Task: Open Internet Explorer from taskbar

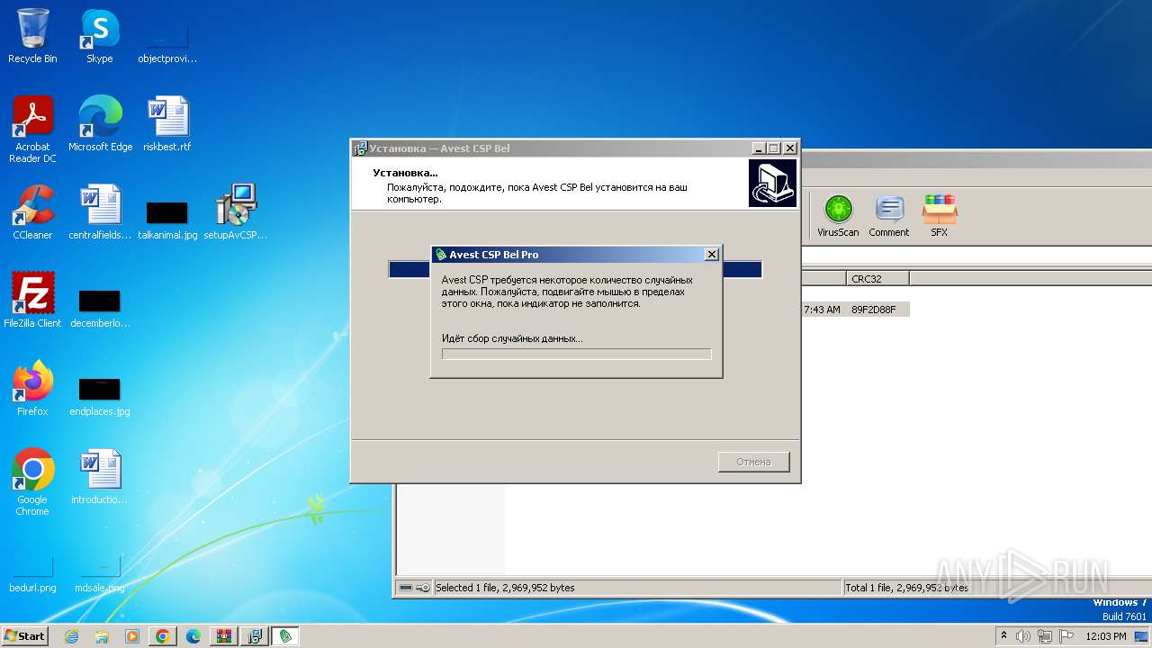Action: pos(72,636)
